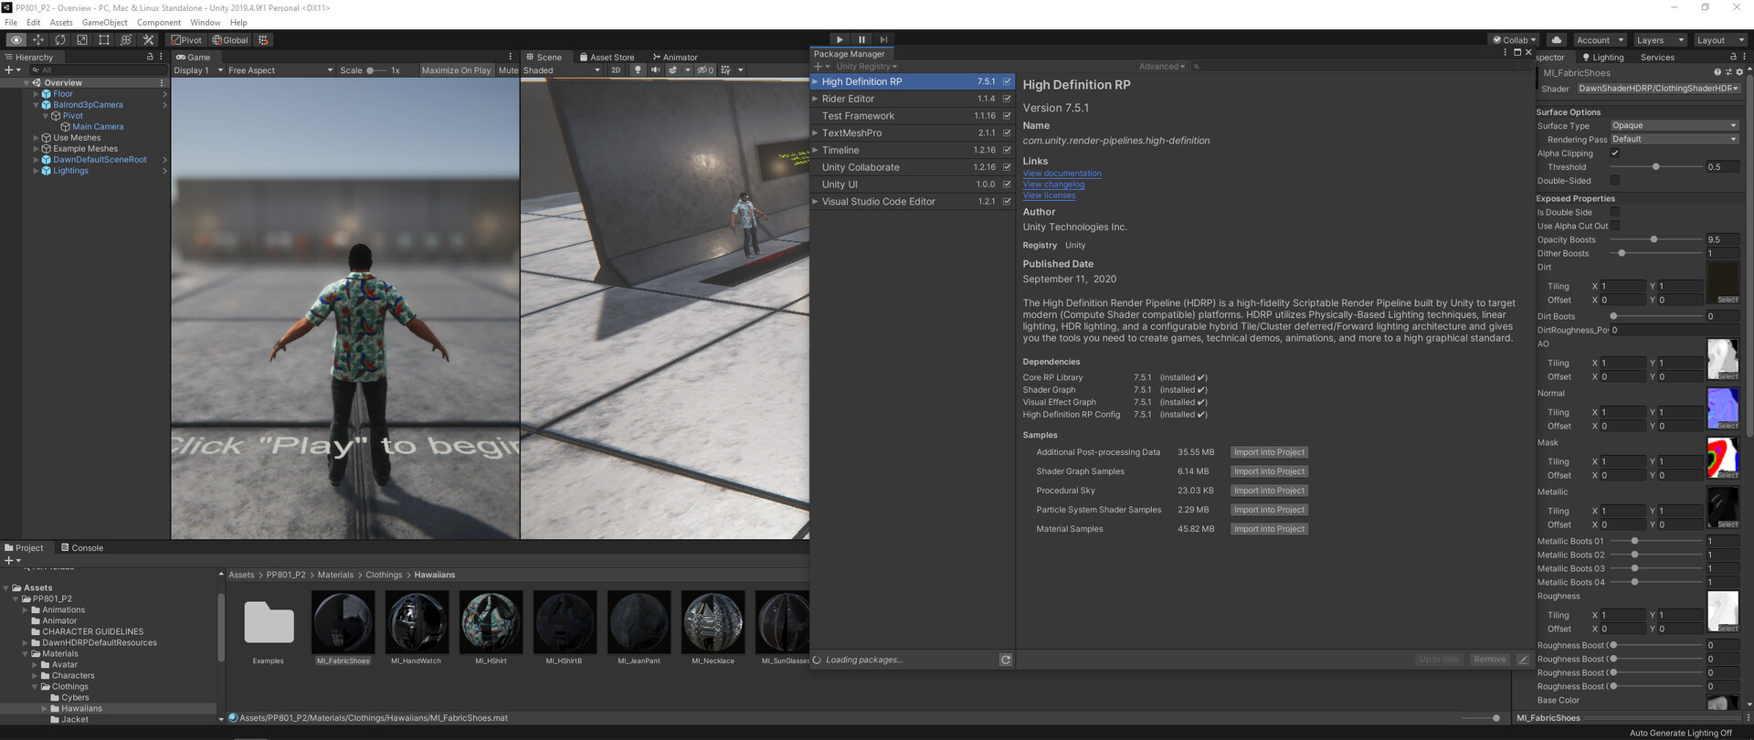Open Hierarchy create (plus) menu
The height and width of the screenshot is (740, 1754).
coord(12,70)
